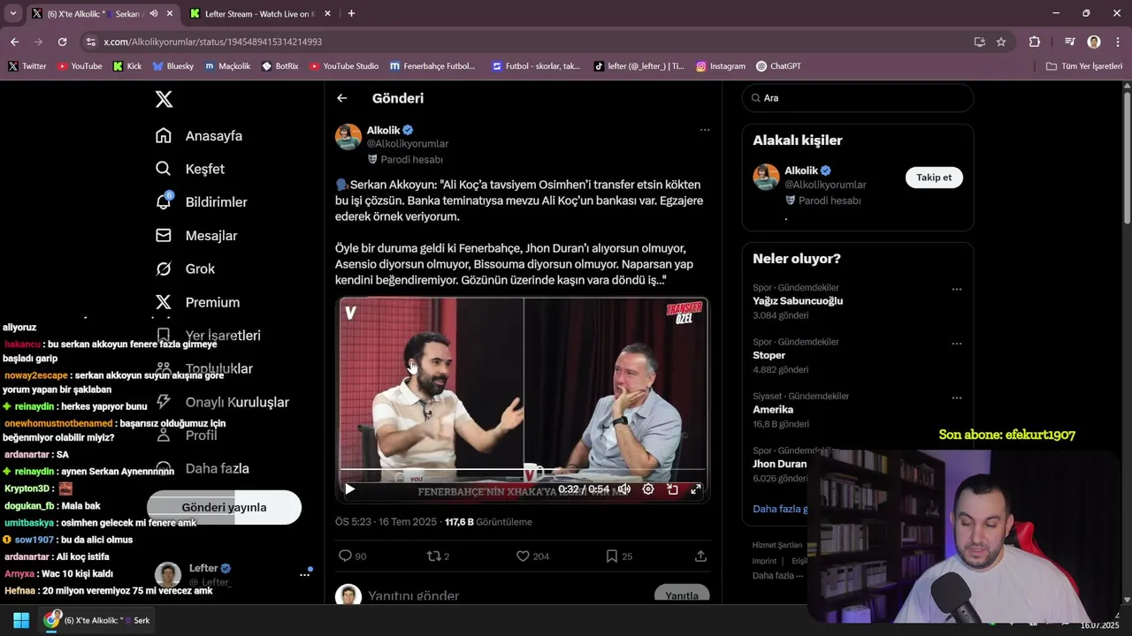The height and width of the screenshot is (636, 1132).
Task: Open Chrome three-dot menu
Action: (x=1118, y=42)
